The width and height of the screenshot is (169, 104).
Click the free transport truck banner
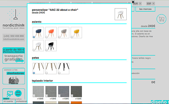point(14,56)
